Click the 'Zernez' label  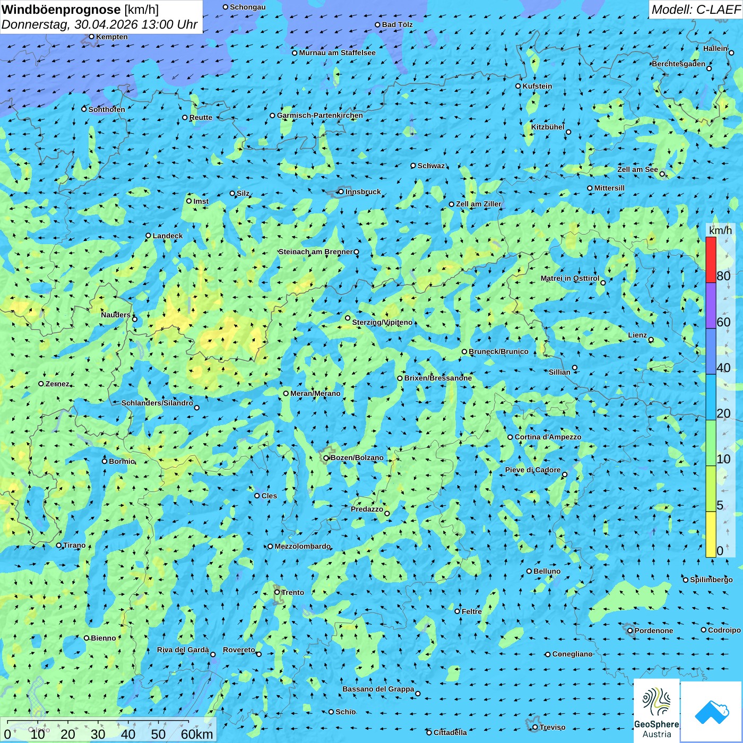(x=57, y=384)
